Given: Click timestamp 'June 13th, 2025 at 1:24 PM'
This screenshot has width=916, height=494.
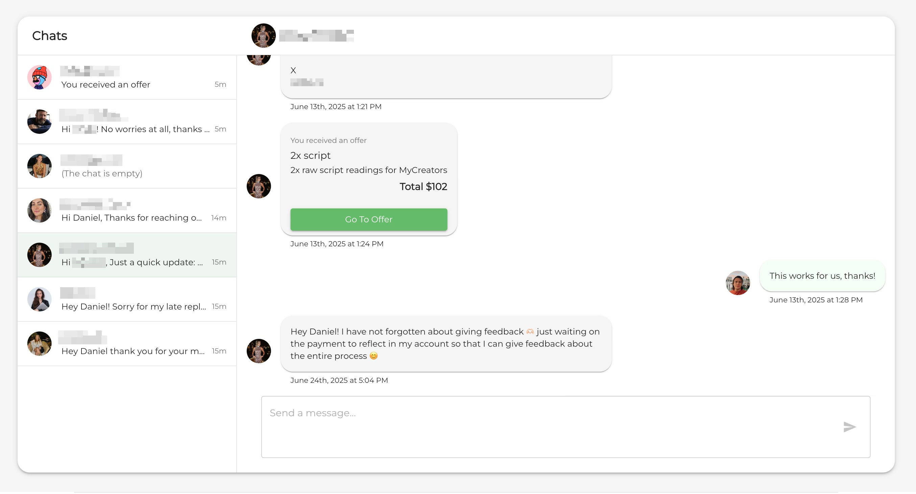Looking at the screenshot, I should pos(337,244).
